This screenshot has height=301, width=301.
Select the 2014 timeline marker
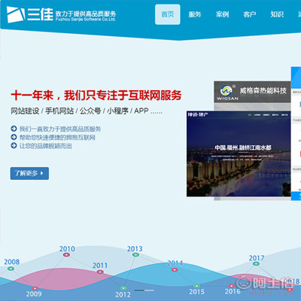click(175, 269)
